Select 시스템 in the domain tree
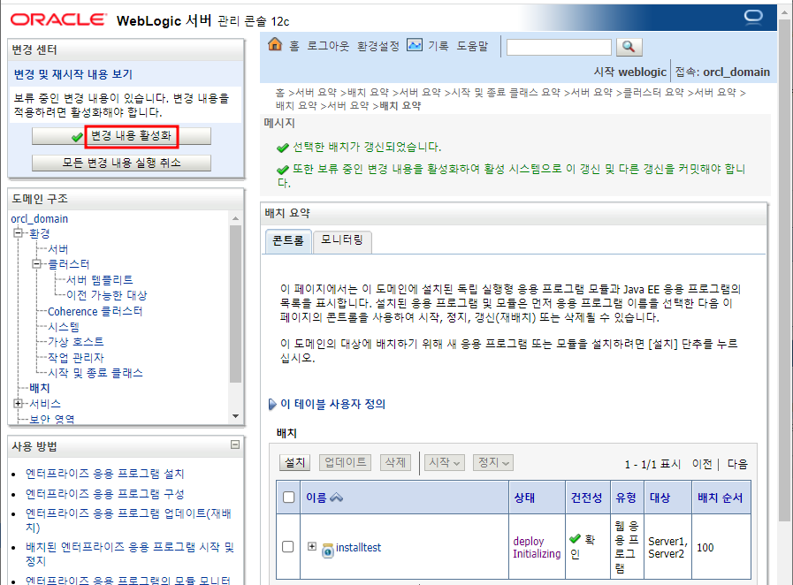793x585 pixels. coord(64,327)
